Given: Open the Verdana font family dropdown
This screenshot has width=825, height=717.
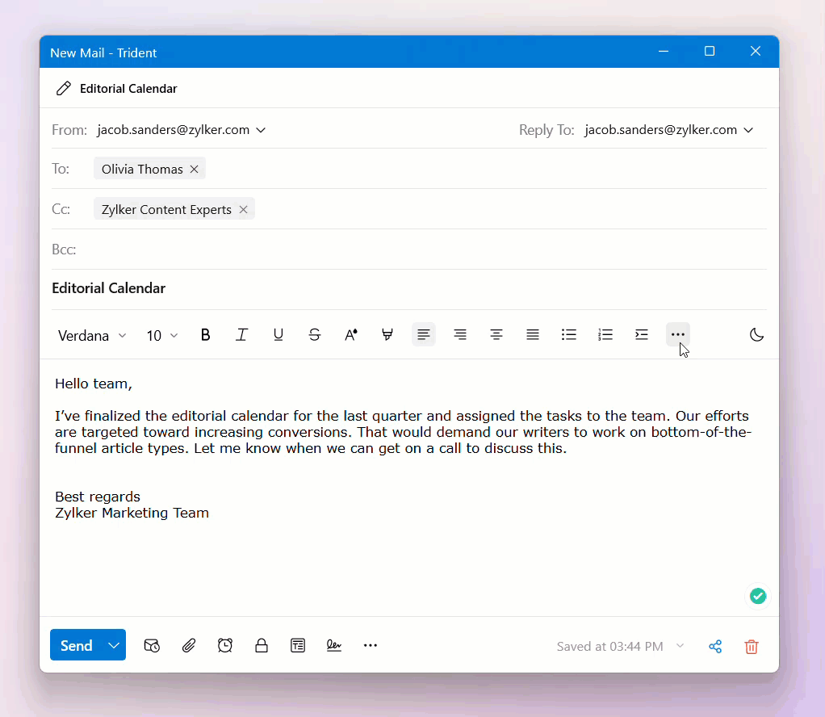Looking at the screenshot, I should click(x=92, y=336).
